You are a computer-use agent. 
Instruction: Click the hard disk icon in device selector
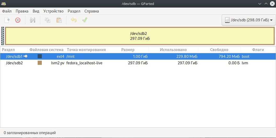pyautogui.click(x=227, y=20)
